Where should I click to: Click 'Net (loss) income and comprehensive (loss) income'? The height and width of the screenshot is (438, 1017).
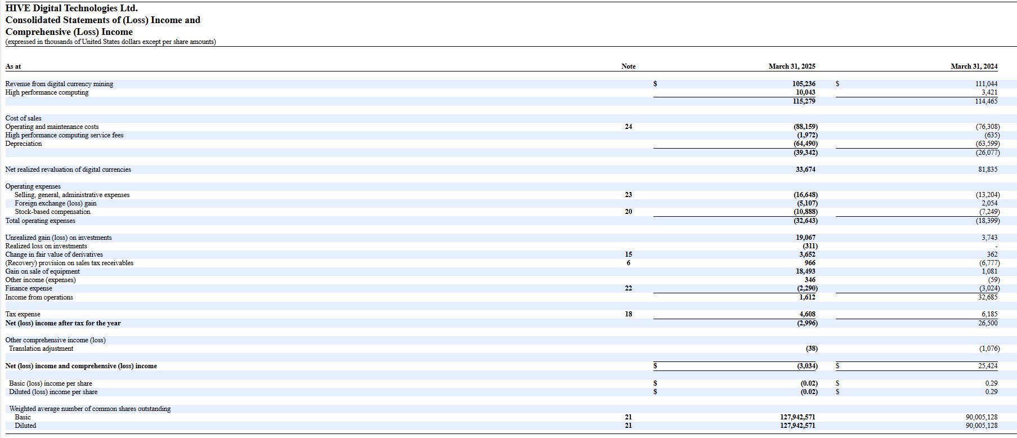pyautogui.click(x=81, y=366)
